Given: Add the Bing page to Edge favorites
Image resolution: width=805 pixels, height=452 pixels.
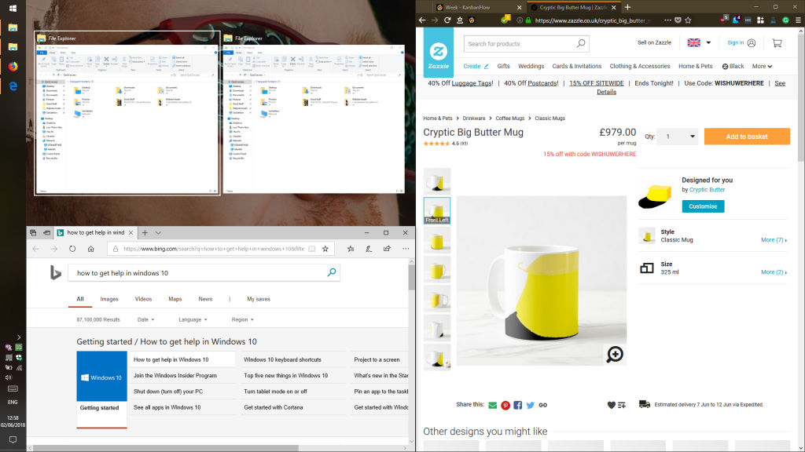Looking at the screenshot, I should click(x=325, y=249).
